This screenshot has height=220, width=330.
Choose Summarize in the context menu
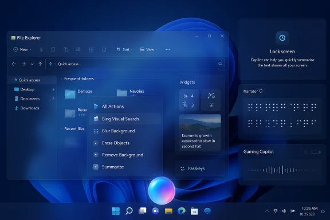125,167
